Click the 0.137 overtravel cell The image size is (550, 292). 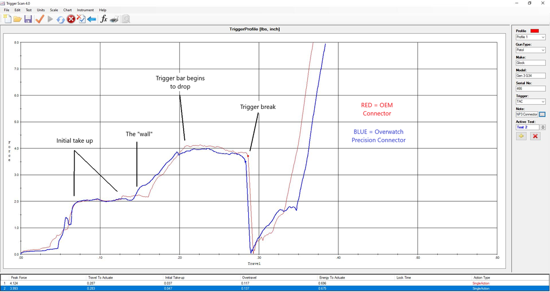tap(245, 288)
